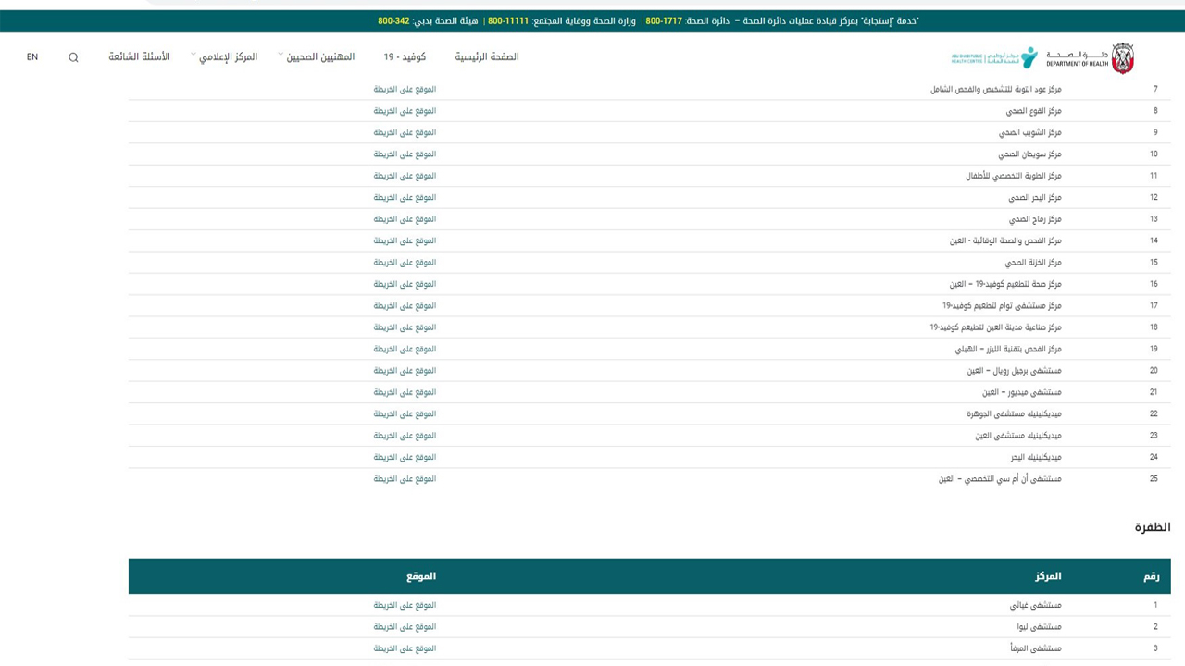Image resolution: width=1185 pixels, height=666 pixels.
Task: Open map link for مستشفى برجيل رويال – العين
Action: pyautogui.click(x=405, y=371)
